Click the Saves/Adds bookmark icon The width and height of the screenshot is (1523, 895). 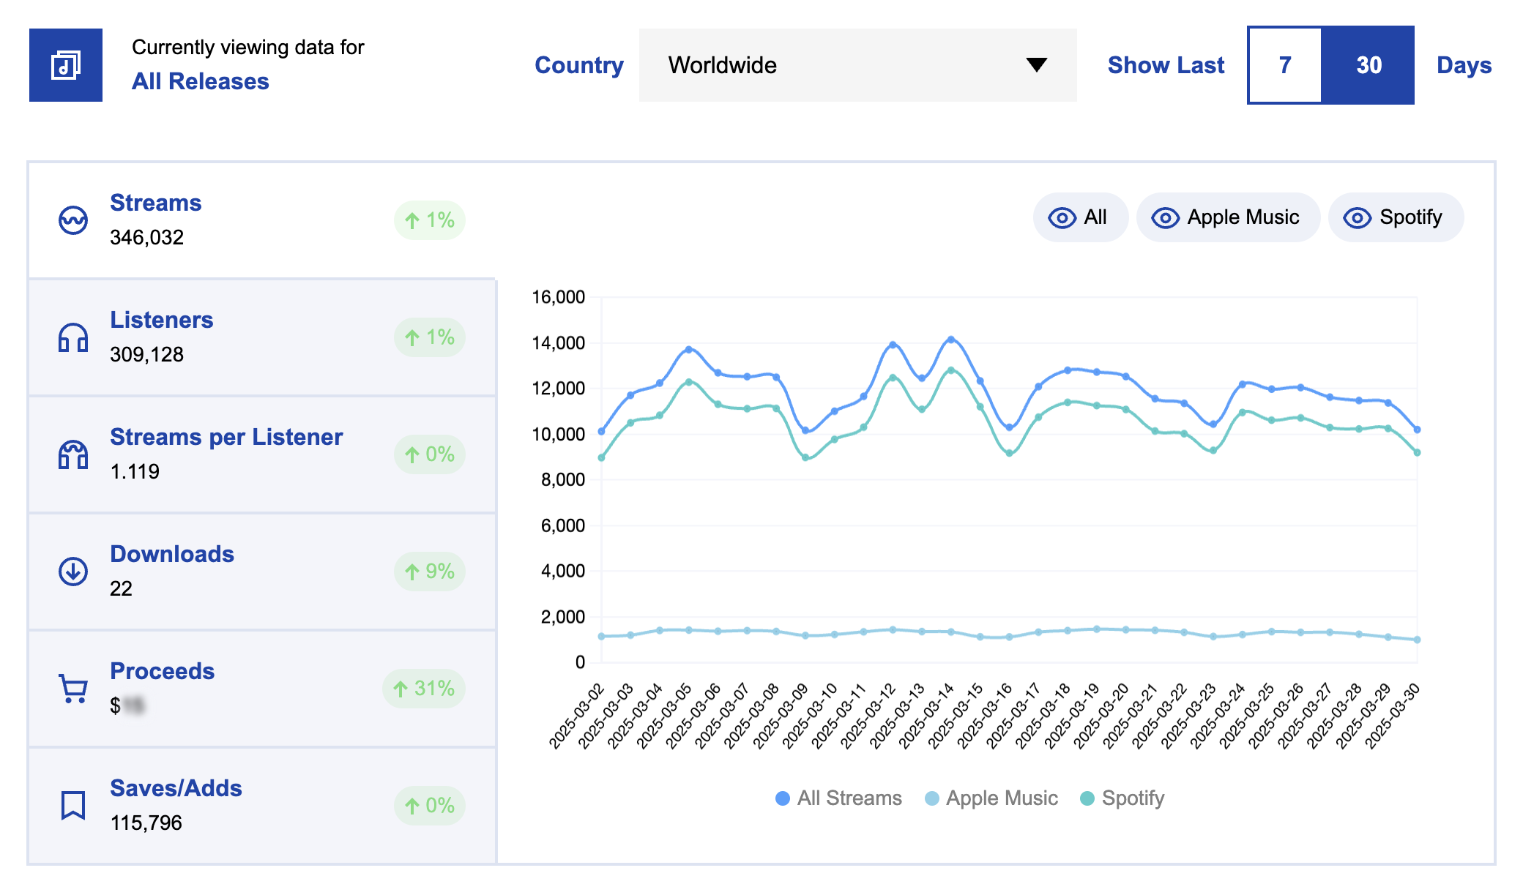tap(73, 805)
